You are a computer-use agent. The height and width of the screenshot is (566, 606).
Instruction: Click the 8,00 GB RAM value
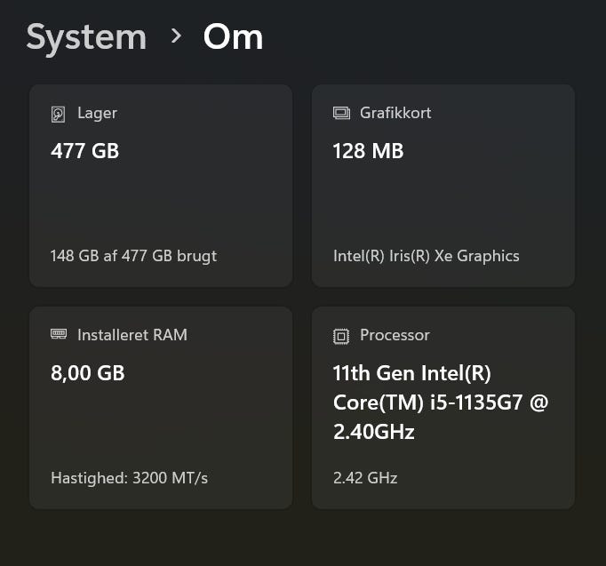coord(88,373)
